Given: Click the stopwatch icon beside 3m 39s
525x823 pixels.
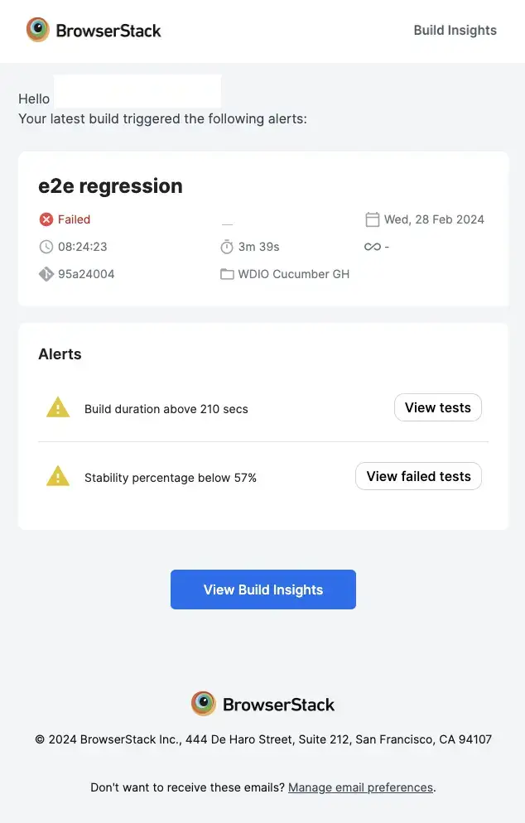Looking at the screenshot, I should coord(227,247).
